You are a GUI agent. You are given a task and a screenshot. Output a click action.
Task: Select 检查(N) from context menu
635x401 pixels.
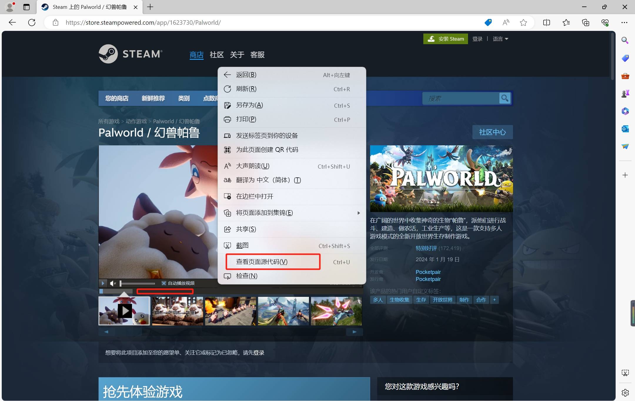(247, 276)
